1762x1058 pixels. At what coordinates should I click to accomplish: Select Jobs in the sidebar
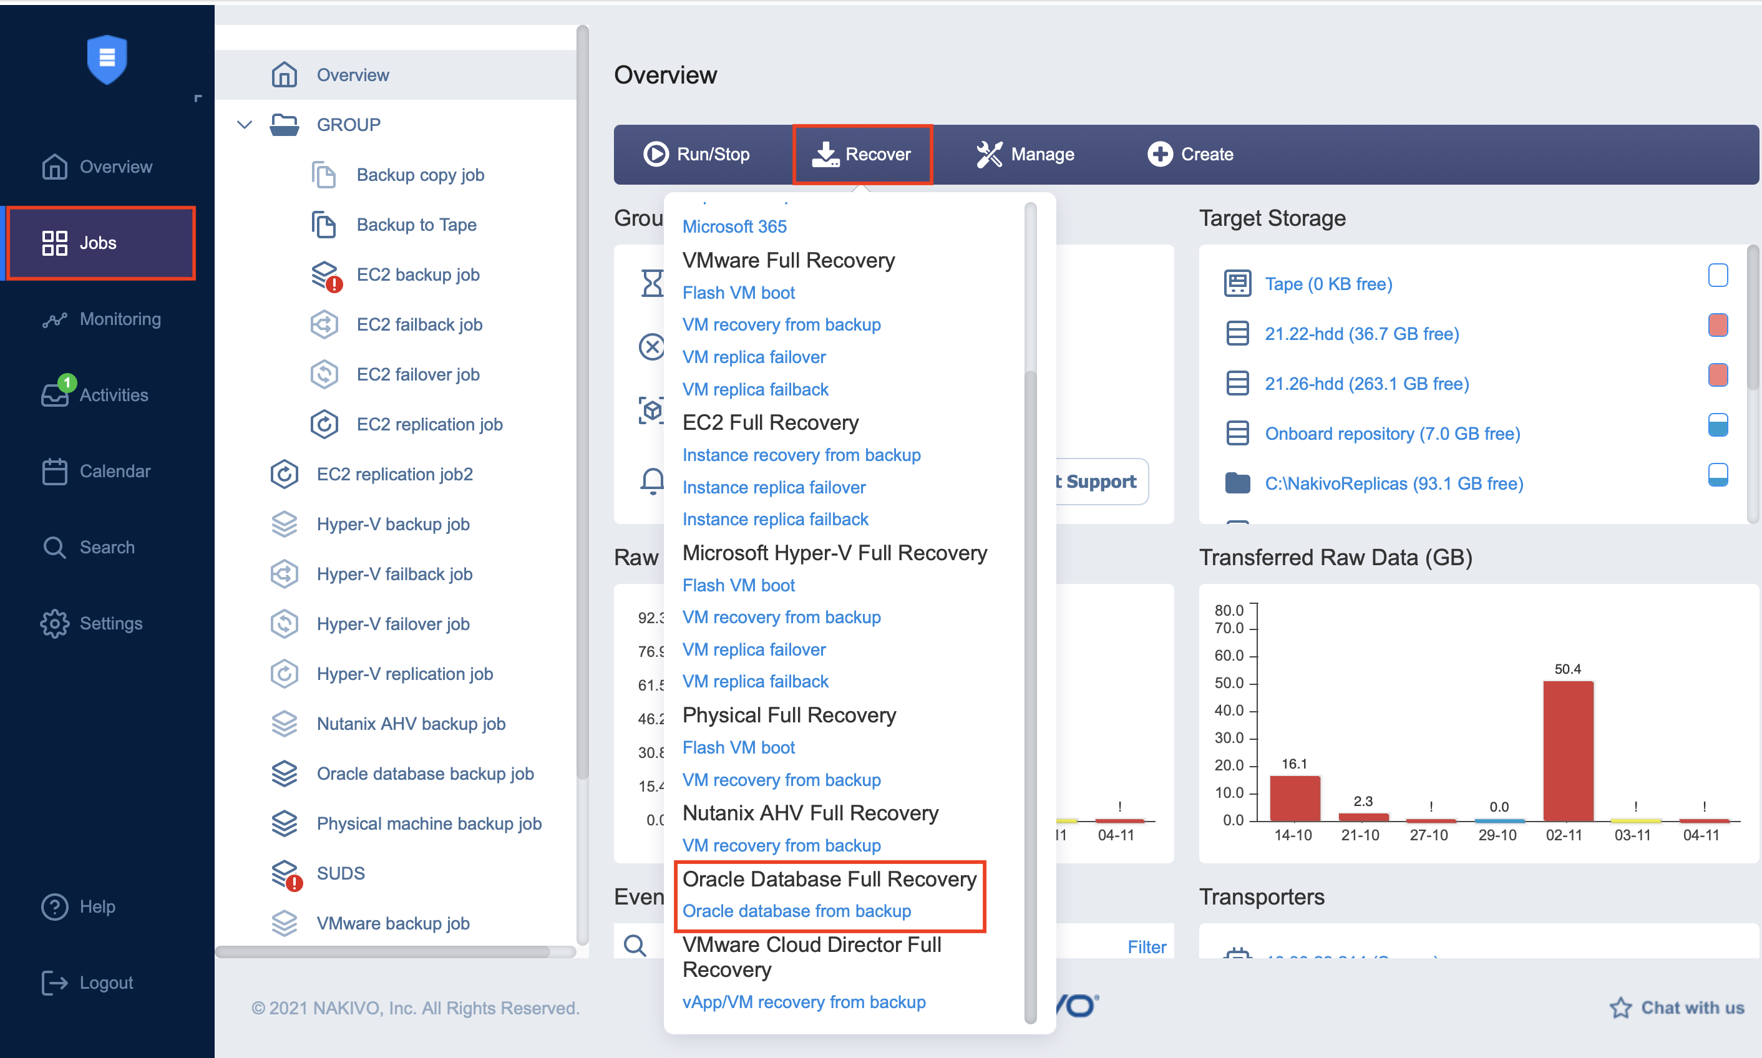click(x=100, y=243)
